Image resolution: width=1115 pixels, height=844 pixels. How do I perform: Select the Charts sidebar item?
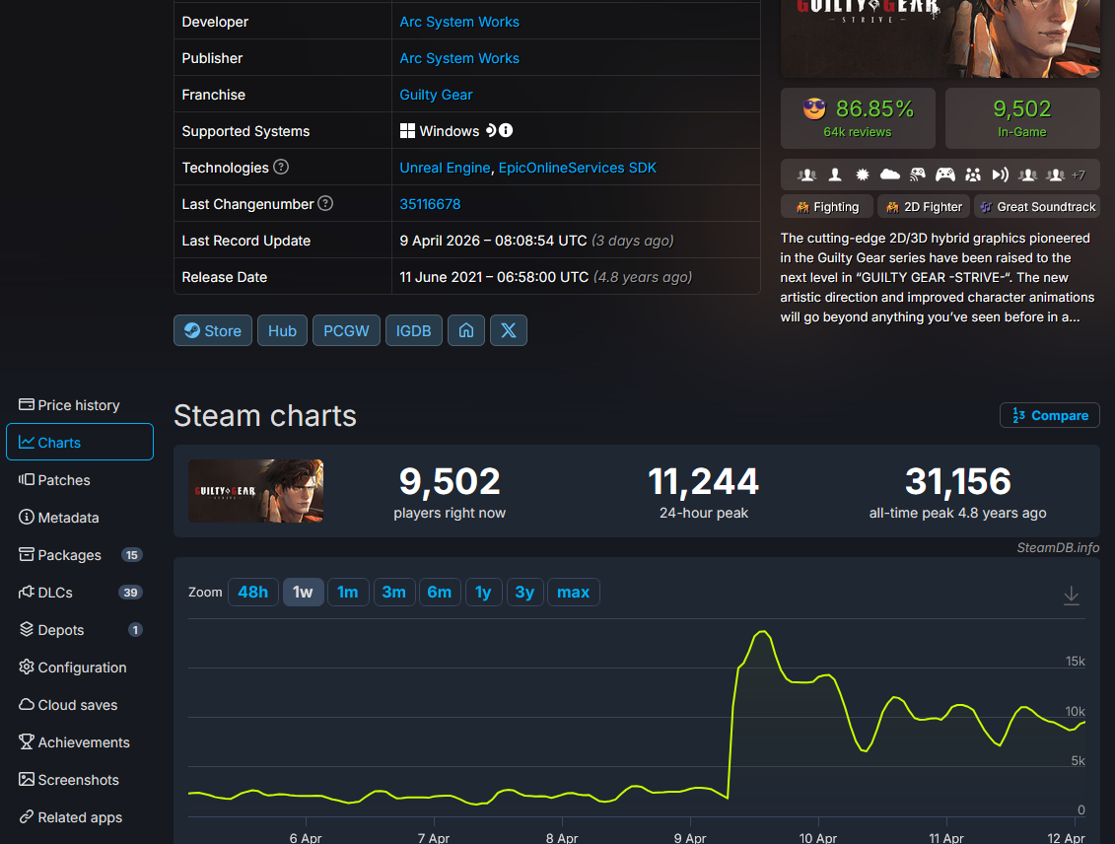click(80, 443)
